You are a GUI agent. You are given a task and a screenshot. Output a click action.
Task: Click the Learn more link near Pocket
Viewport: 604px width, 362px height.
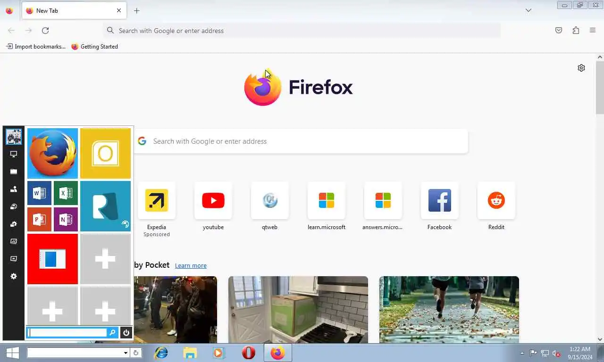(x=191, y=265)
